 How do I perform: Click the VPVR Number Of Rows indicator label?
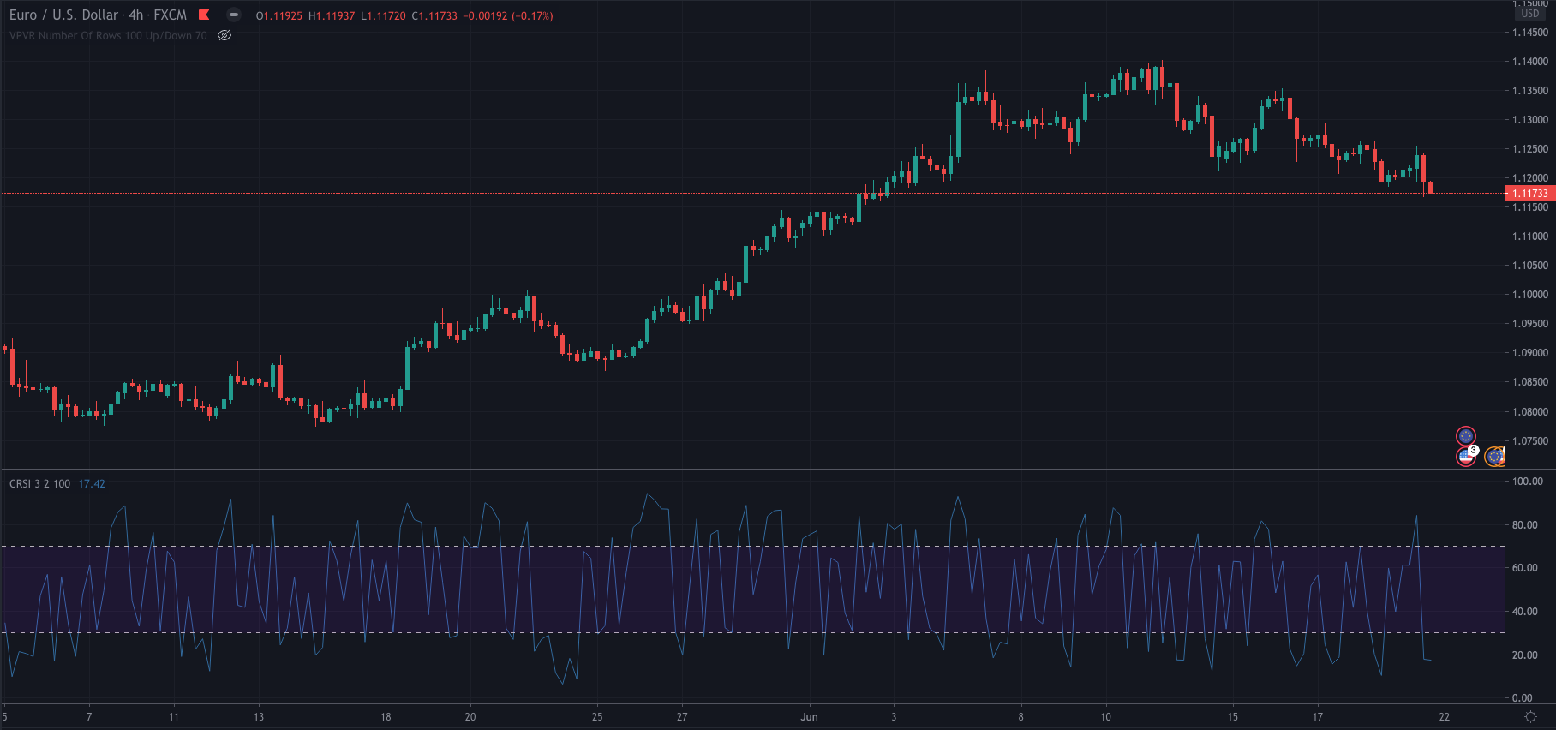(108, 35)
